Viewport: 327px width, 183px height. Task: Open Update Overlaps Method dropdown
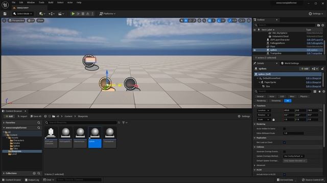click(294, 156)
